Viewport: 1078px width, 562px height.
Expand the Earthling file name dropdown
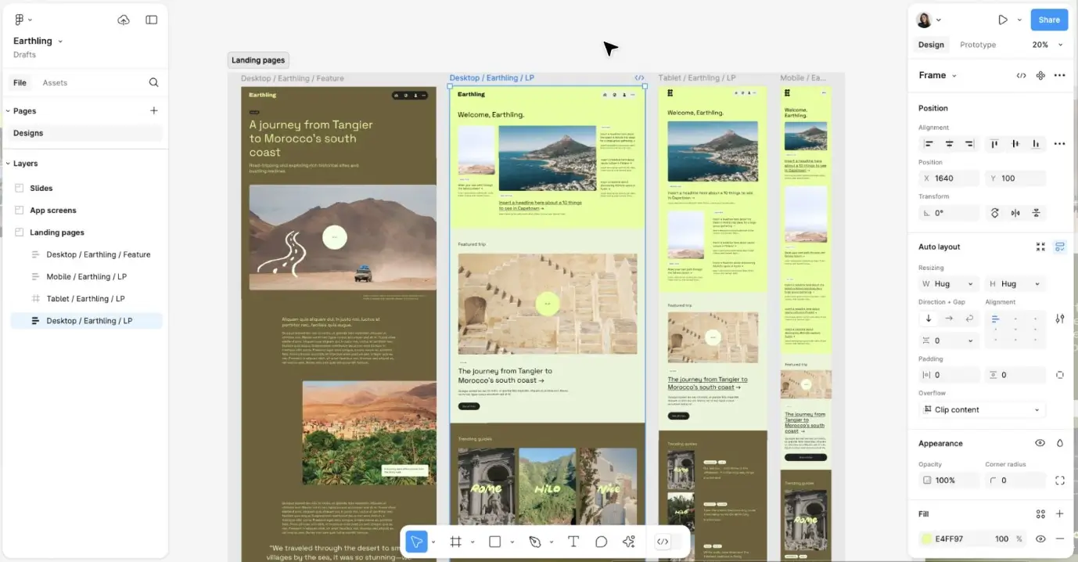click(x=60, y=41)
